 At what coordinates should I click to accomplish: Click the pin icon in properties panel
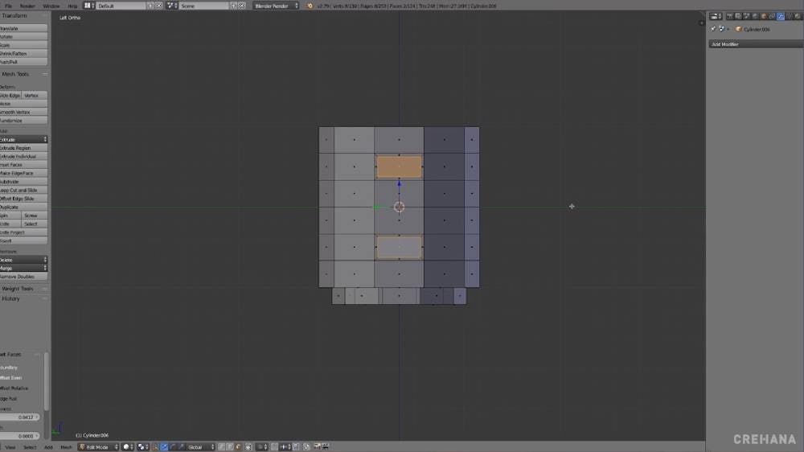click(712, 29)
